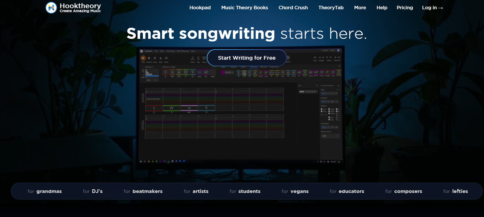Click Start Writing for Free button

pyautogui.click(x=247, y=58)
